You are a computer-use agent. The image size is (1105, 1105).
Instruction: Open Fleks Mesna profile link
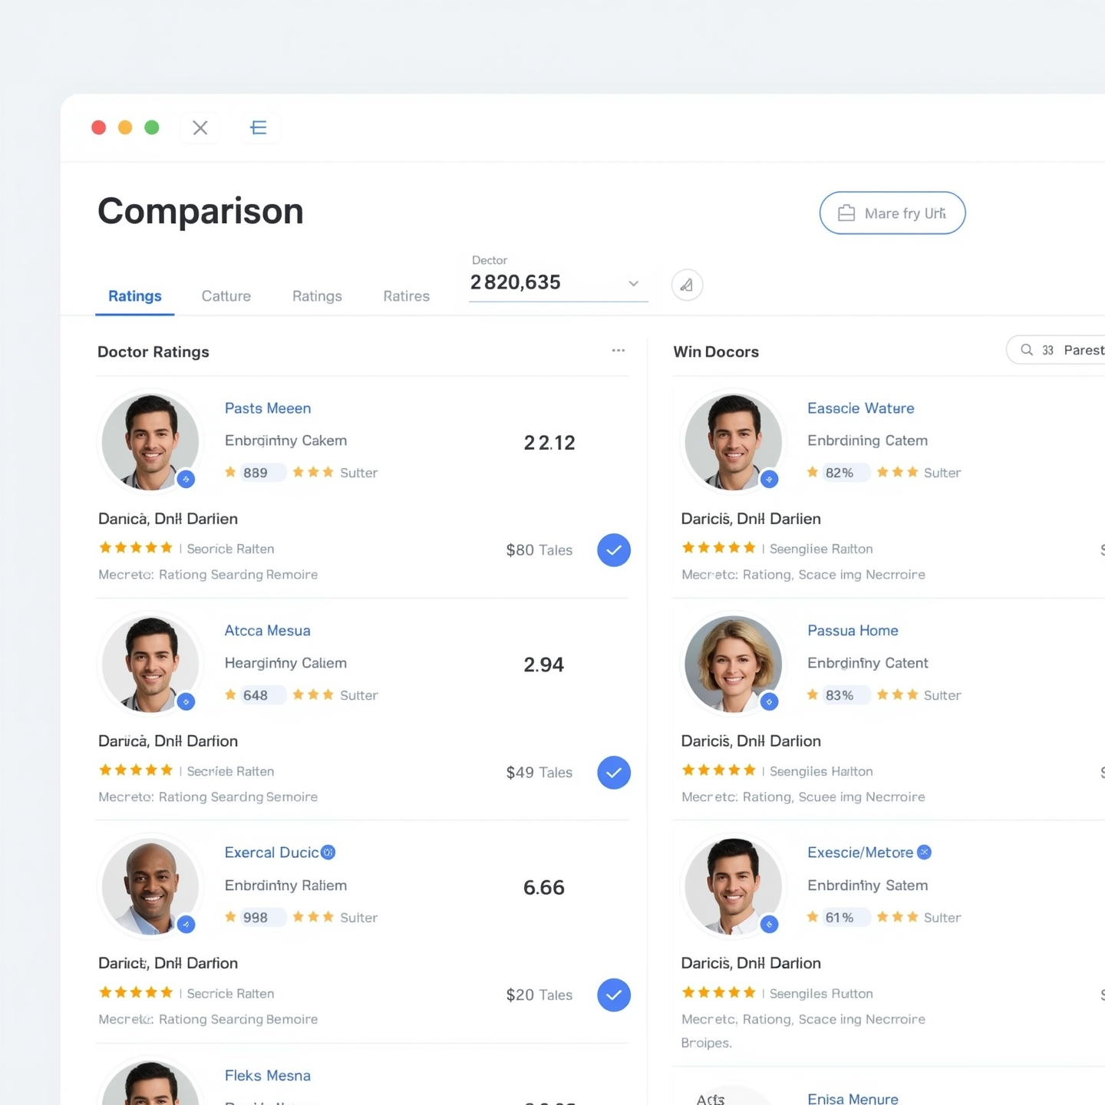pos(268,1076)
